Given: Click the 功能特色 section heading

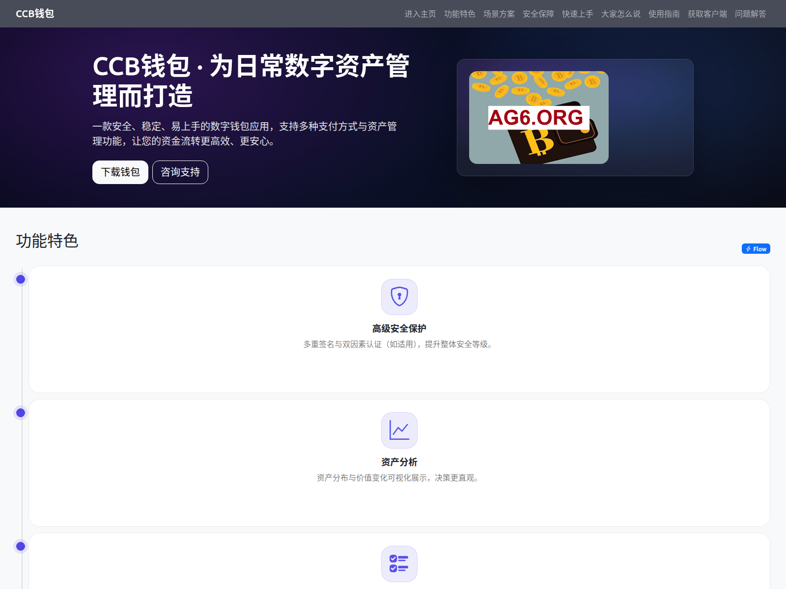Looking at the screenshot, I should [x=47, y=241].
